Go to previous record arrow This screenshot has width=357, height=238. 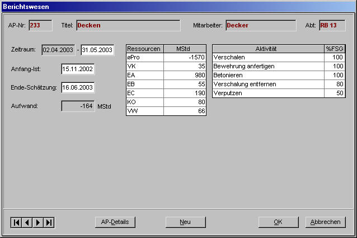coord(27,222)
